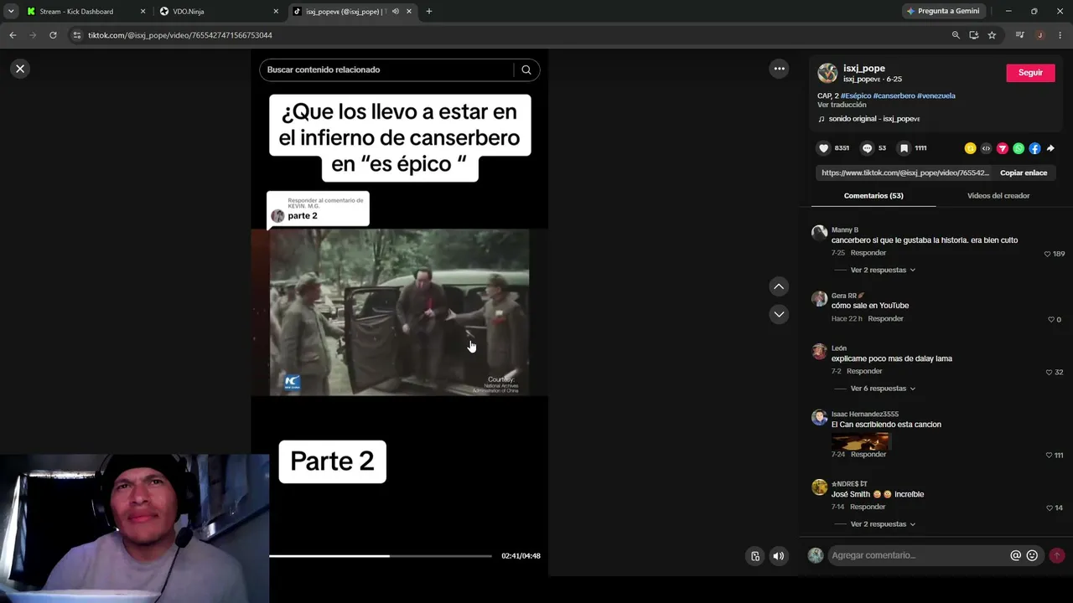Image resolution: width=1073 pixels, height=603 pixels.
Task: Open Chrome profile J avatar
Action: [1039, 35]
